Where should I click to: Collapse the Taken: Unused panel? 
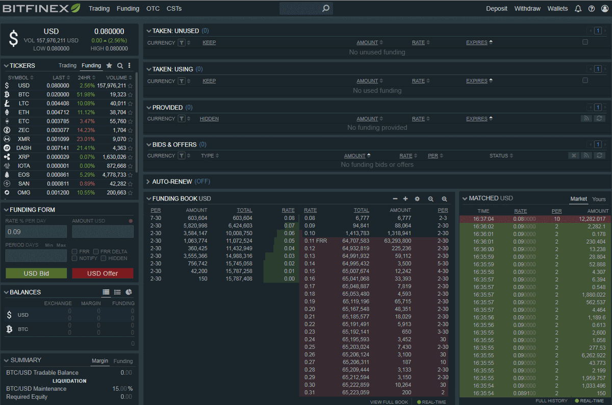coord(149,31)
